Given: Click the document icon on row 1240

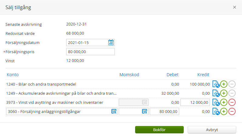Looking at the screenshot, I should pos(216,84).
